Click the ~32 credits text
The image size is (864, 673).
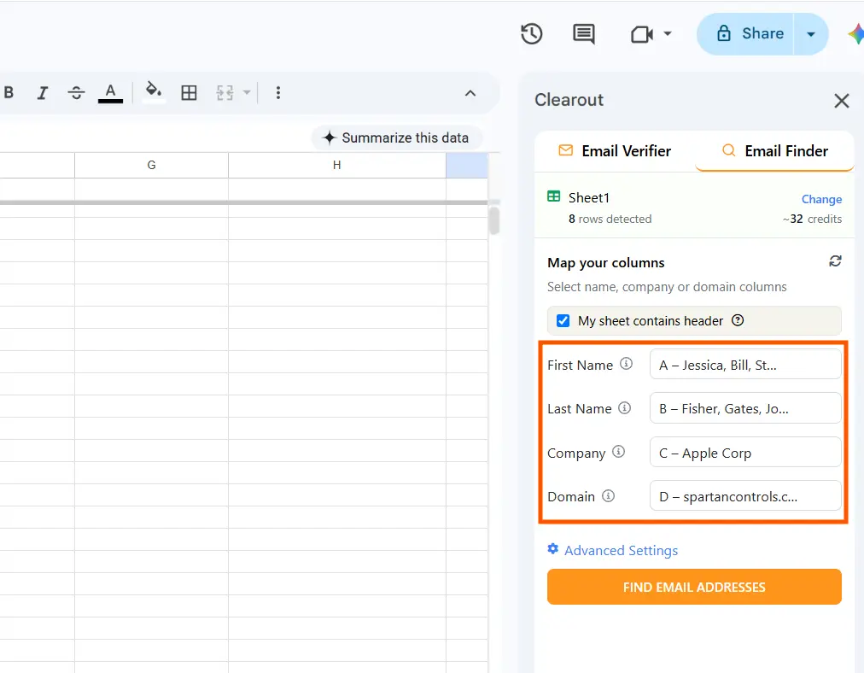pos(812,219)
